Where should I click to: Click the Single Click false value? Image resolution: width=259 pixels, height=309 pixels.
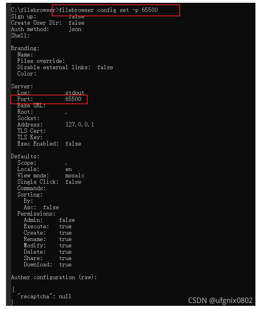73,182
